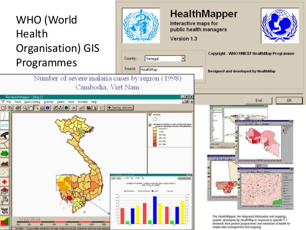Screen dimensions: 306x230
Task: Open the Tools menu
Action: (x=18, y=102)
